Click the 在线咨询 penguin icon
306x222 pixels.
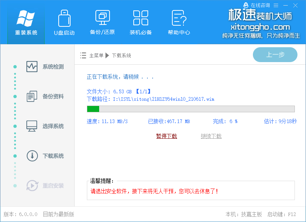[246, 5]
